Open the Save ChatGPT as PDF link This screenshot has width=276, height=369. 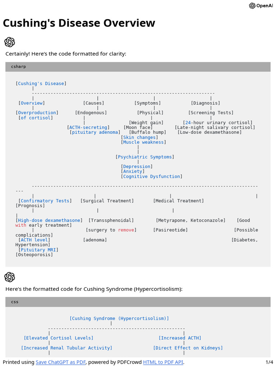[60, 362]
